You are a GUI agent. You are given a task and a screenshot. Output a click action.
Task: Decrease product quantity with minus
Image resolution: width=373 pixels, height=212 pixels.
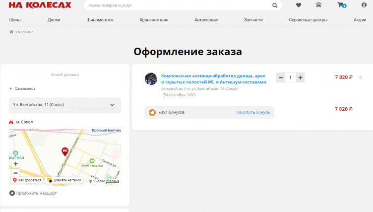[281, 77]
